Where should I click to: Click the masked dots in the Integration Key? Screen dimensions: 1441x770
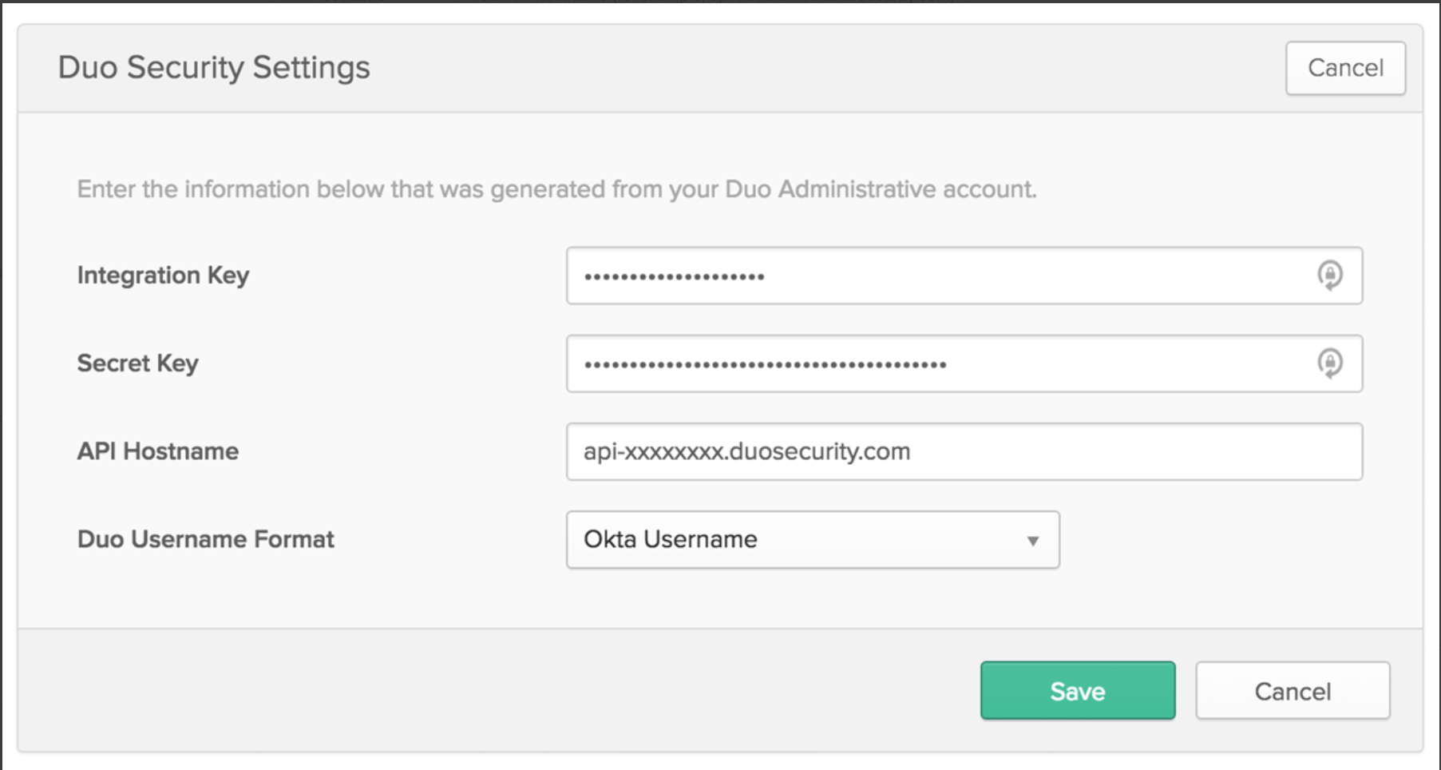pos(674,277)
